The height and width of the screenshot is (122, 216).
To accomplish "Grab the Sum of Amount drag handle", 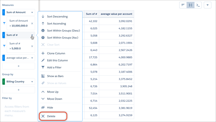I will click(x=4, y=12).
